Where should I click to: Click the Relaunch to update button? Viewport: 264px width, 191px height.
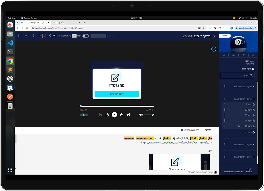[x=246, y=28]
